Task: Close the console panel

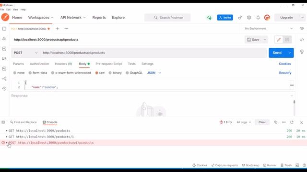Action: (302, 122)
